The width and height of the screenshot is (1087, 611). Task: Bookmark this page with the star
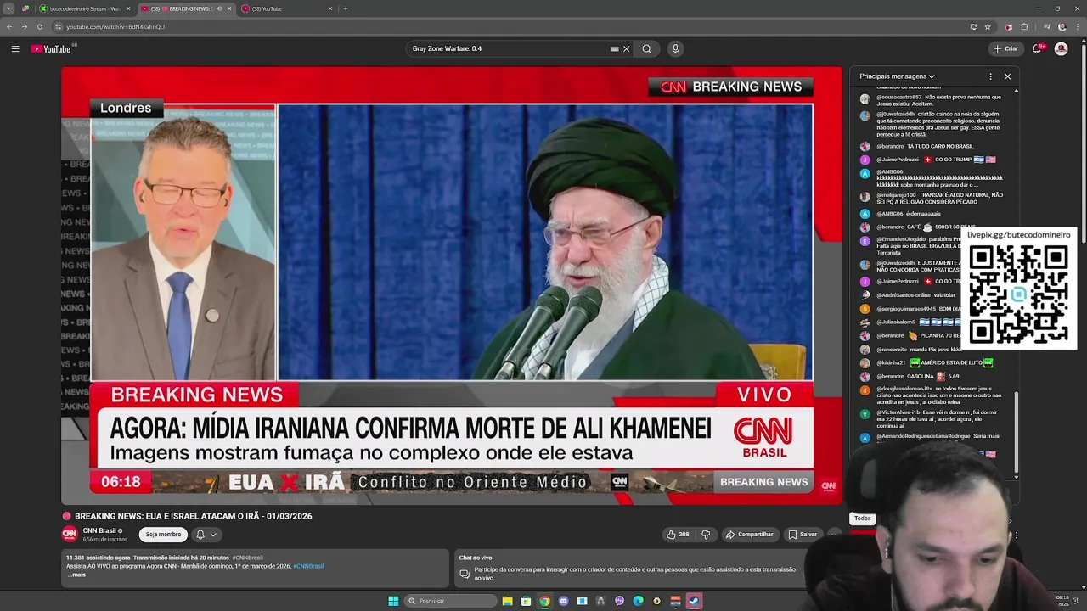[x=988, y=26]
